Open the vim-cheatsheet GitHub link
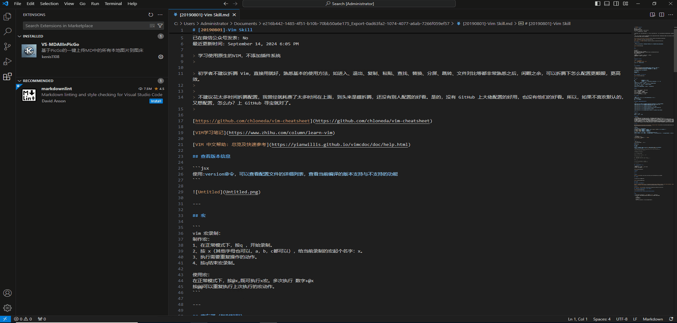This screenshot has height=323, width=677. pyautogui.click(x=373, y=121)
